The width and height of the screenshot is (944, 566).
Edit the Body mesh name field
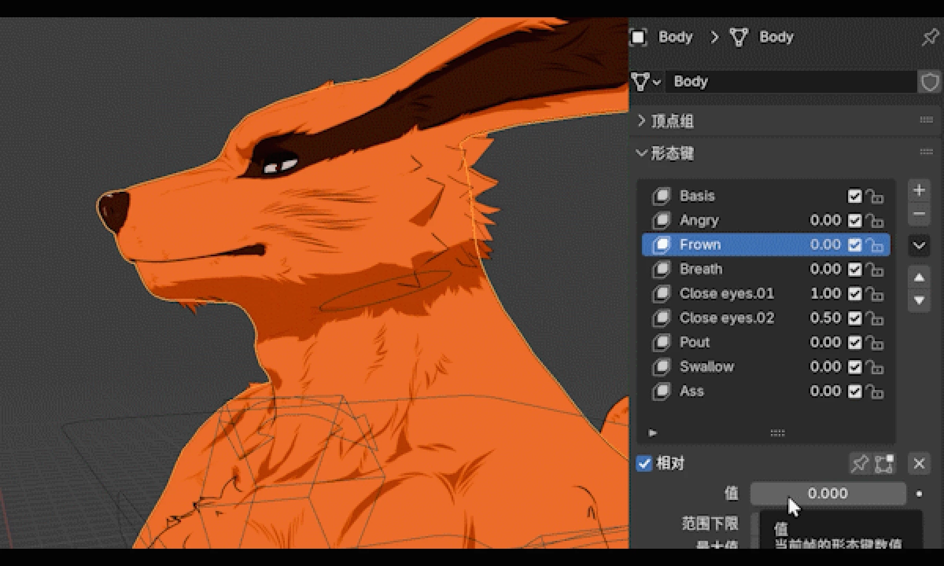click(790, 82)
